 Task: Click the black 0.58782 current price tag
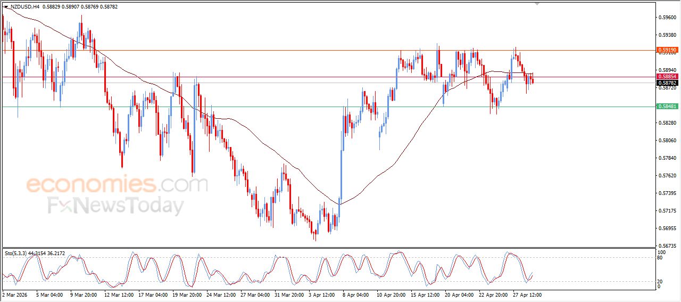coord(667,83)
